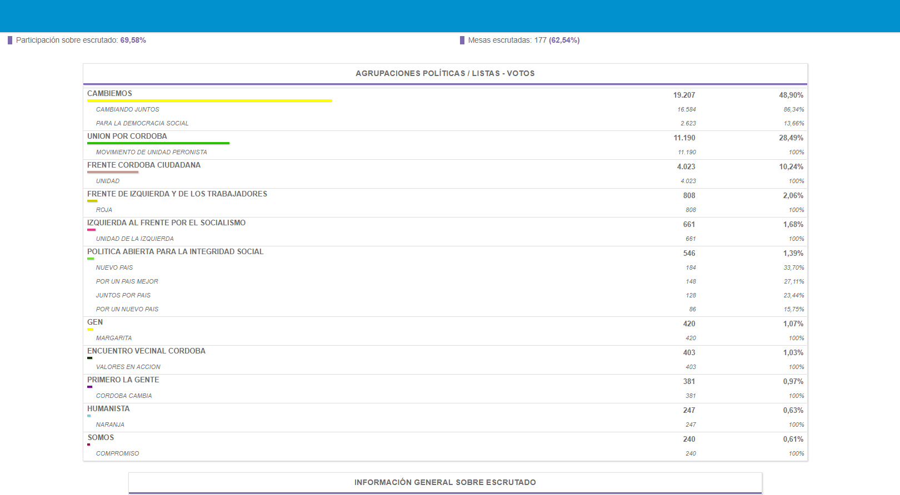
Task: Click the AGRUPACIONES POLÍTICAS / LISTAS - VOTOS header
Action: [445, 73]
